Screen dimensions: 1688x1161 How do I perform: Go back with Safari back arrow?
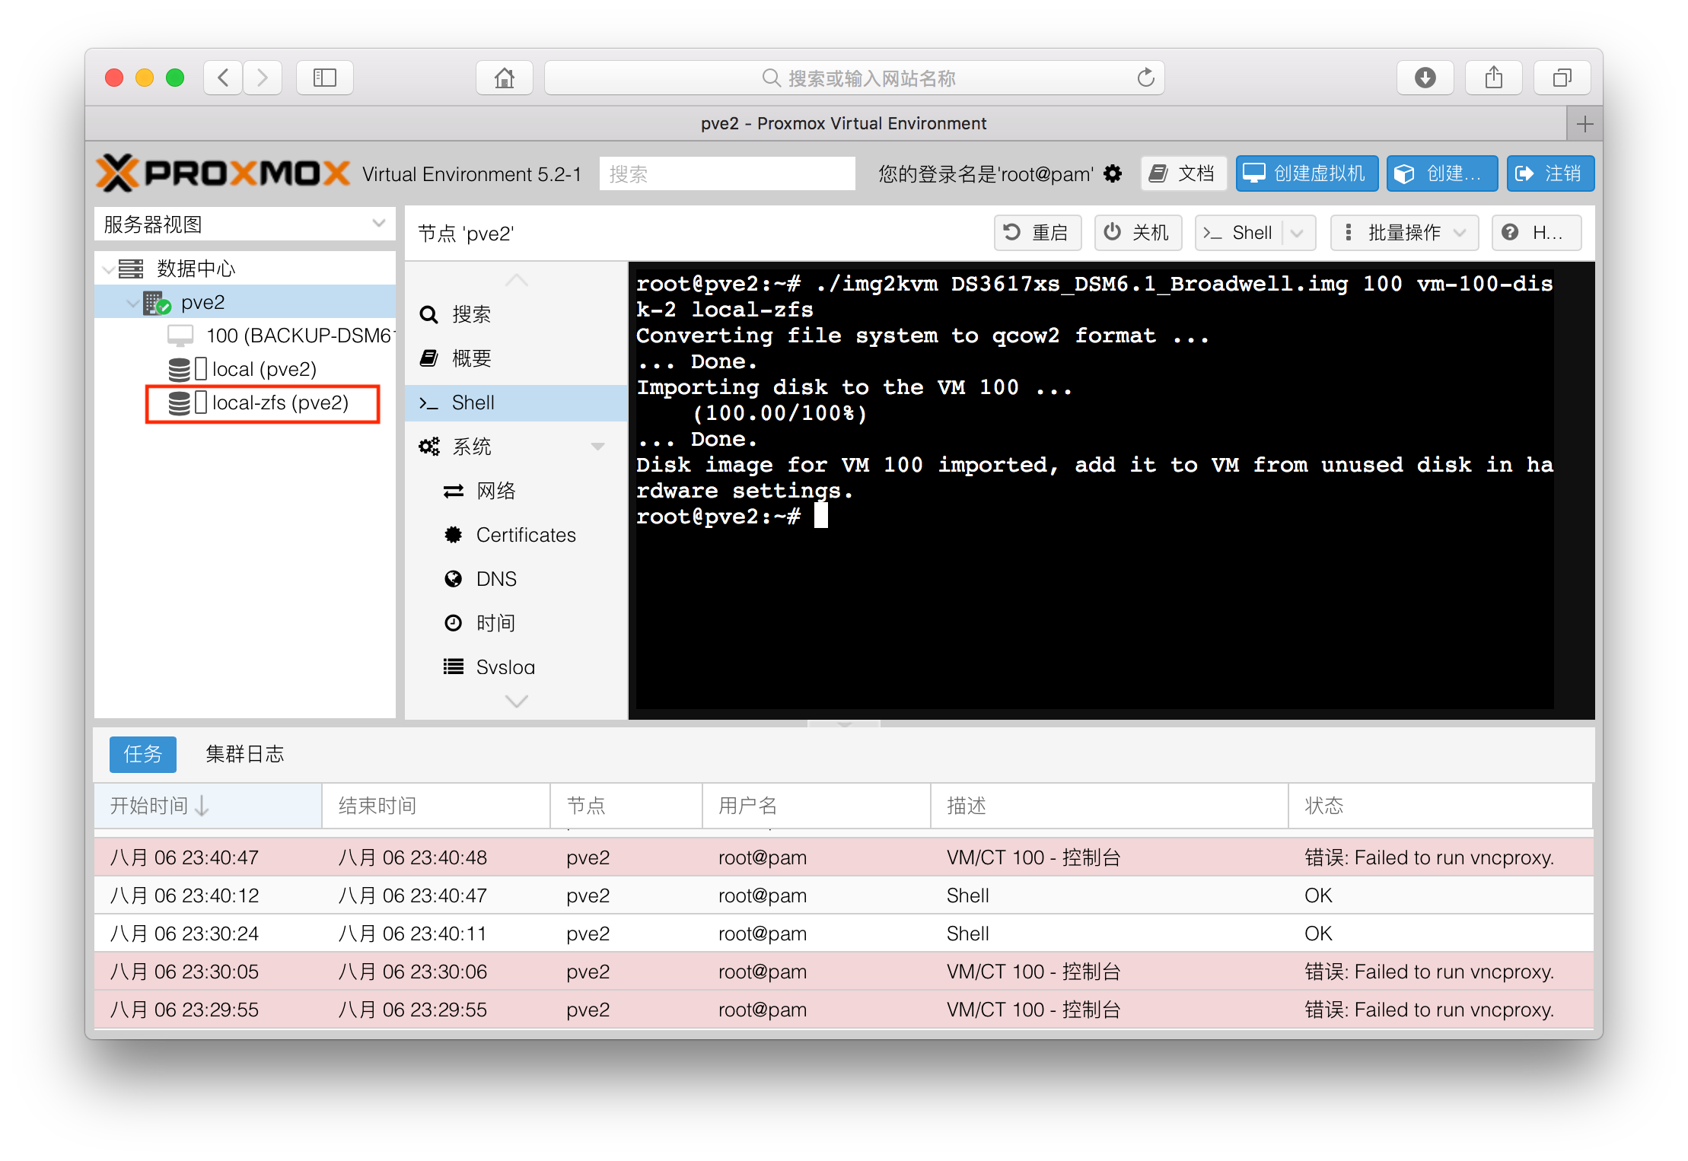223,78
